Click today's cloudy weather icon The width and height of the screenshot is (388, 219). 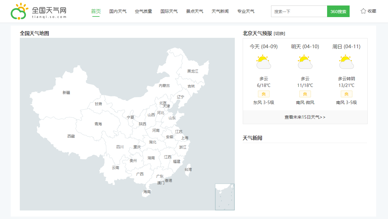pyautogui.click(x=263, y=62)
